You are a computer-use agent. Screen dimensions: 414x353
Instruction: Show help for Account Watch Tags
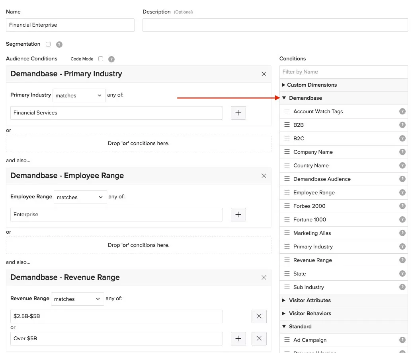pyautogui.click(x=402, y=111)
